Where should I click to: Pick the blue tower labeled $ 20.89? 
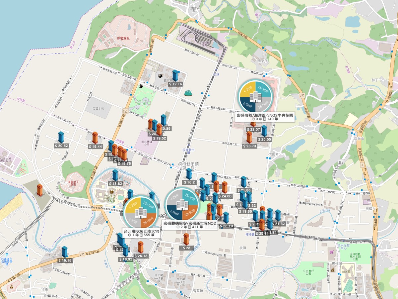(x=164, y=120)
